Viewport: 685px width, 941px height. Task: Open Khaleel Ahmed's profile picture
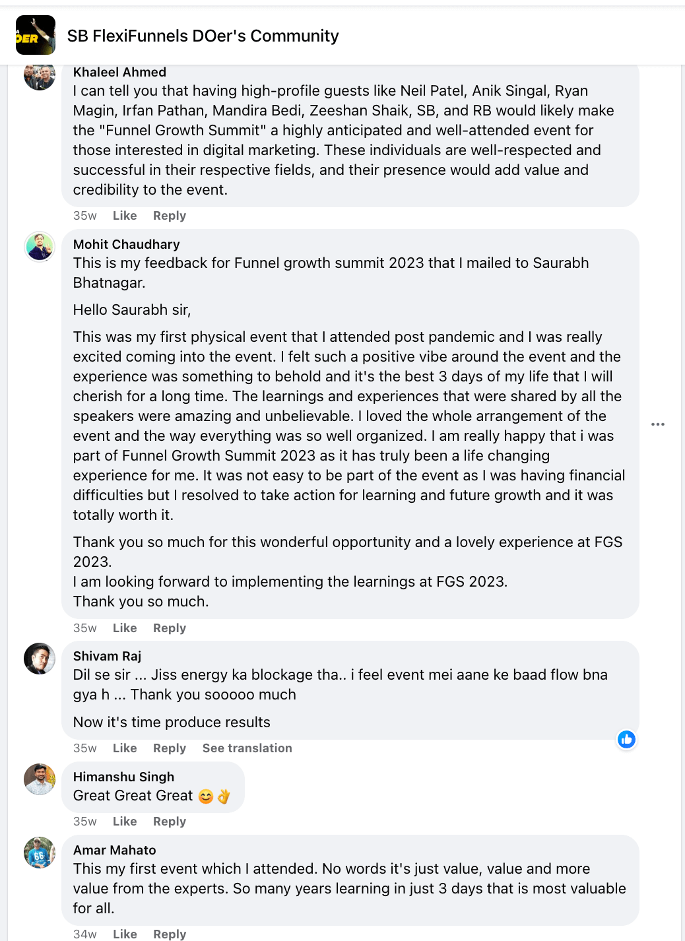coord(40,76)
